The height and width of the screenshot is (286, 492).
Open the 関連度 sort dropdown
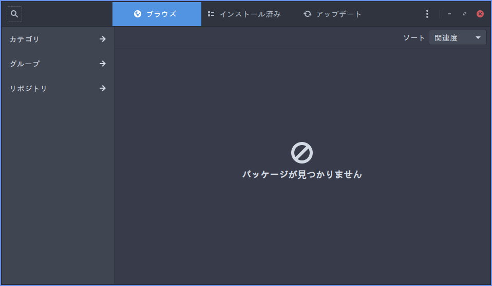(x=458, y=38)
